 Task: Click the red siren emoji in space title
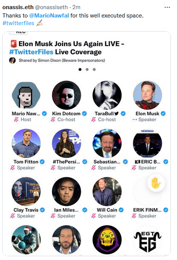point(13,44)
